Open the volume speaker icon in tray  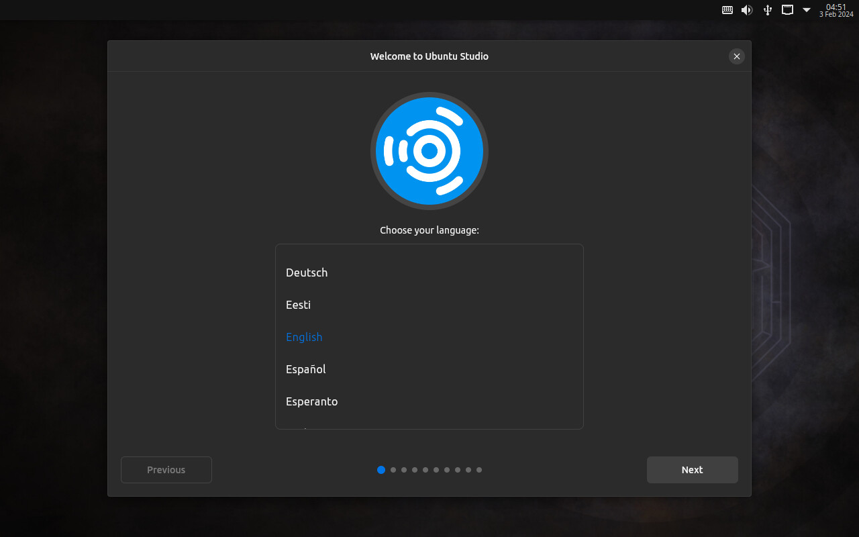pyautogui.click(x=747, y=10)
